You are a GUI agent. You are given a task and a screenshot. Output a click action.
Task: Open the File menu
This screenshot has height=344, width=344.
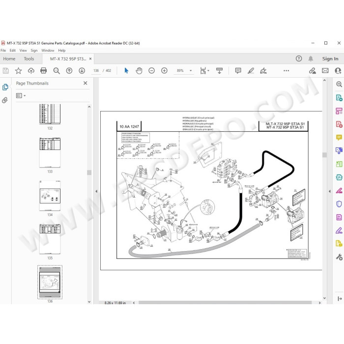coord(3,51)
